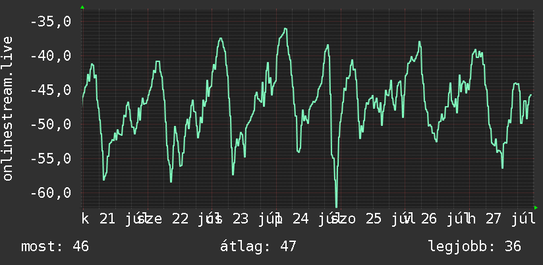Pick the '24 júl' date tick label
Screen dimensions: 543x265
[312, 219]
